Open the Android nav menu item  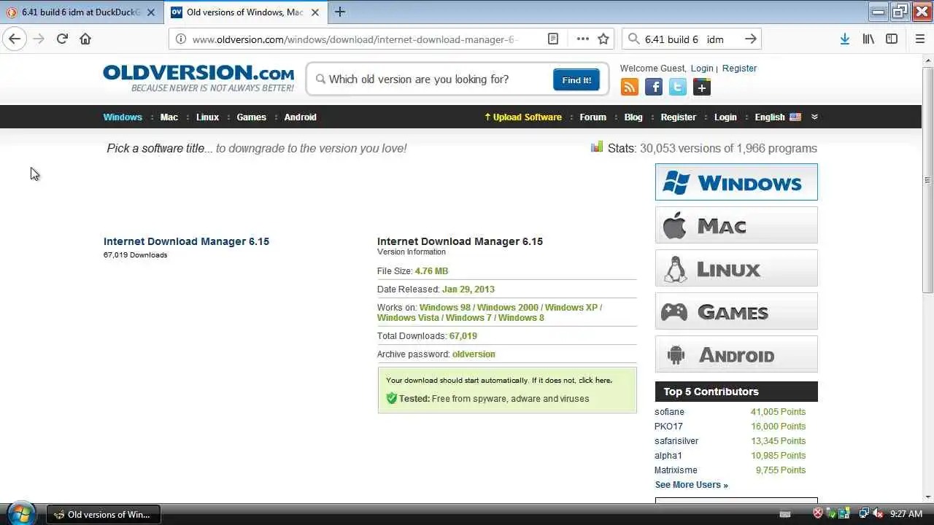(300, 117)
